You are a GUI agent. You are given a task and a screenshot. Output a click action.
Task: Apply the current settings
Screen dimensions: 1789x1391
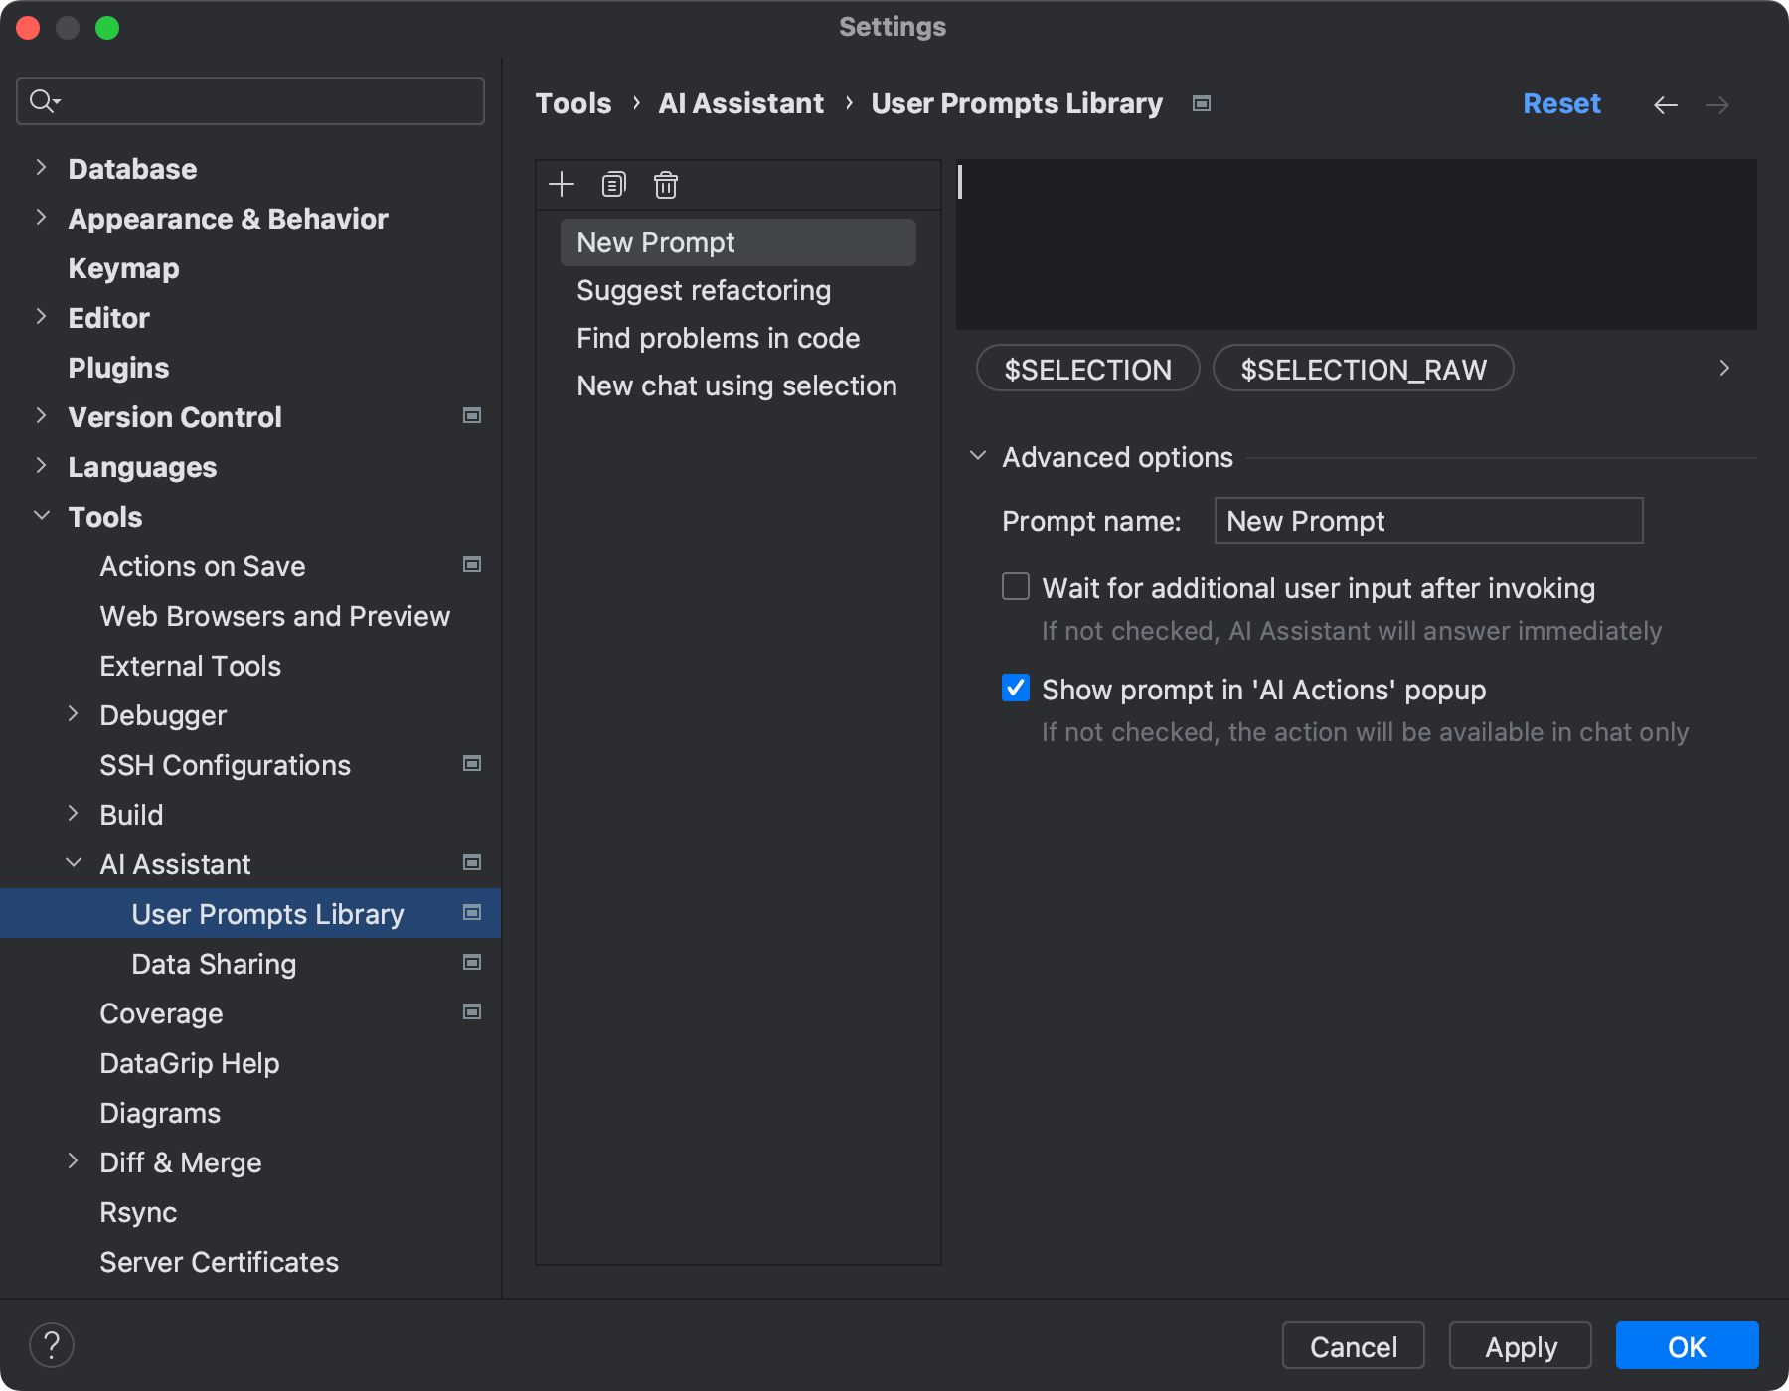tap(1520, 1346)
